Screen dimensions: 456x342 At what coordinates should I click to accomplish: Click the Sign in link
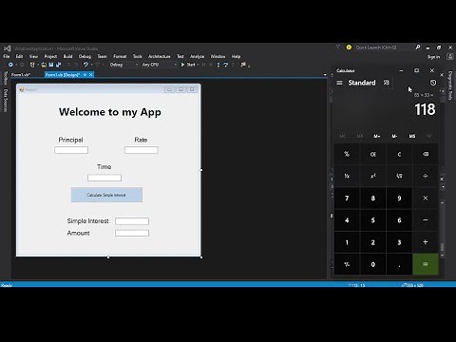(433, 57)
